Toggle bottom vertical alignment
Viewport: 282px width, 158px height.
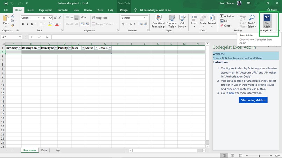pos(76,18)
